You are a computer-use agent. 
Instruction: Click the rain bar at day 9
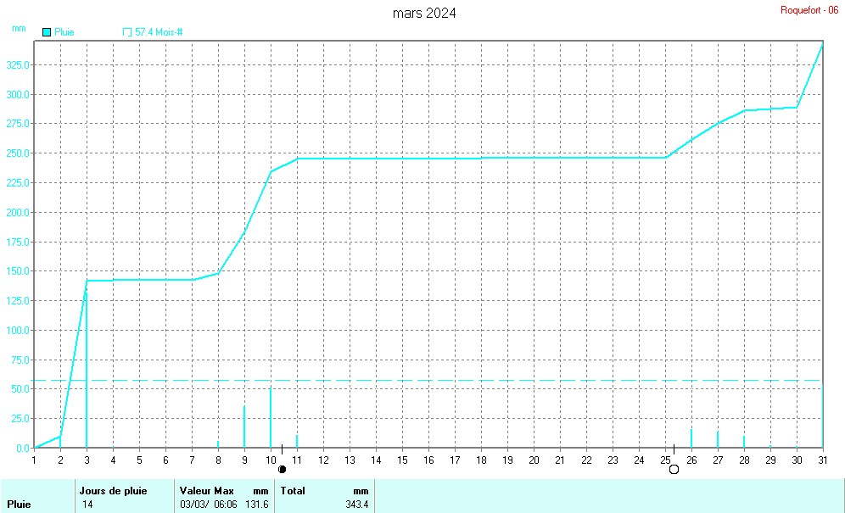(244, 427)
